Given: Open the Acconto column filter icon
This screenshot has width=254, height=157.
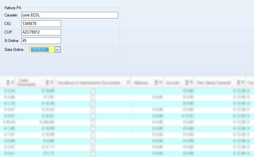Looking at the screenshot, I should 191,82.
